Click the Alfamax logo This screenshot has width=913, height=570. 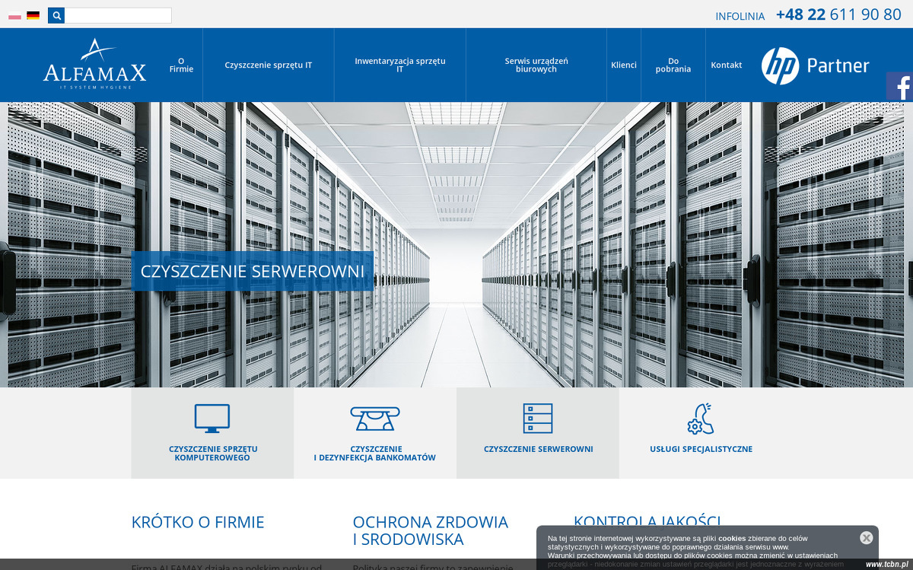tap(94, 65)
